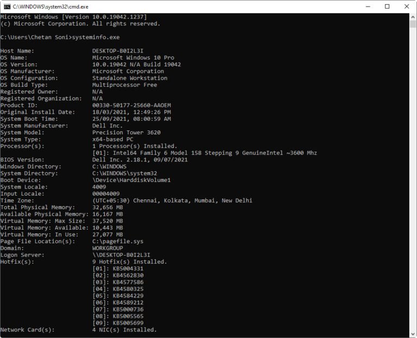
Task: Click the Registered Owner label
Action: [x=29, y=92]
